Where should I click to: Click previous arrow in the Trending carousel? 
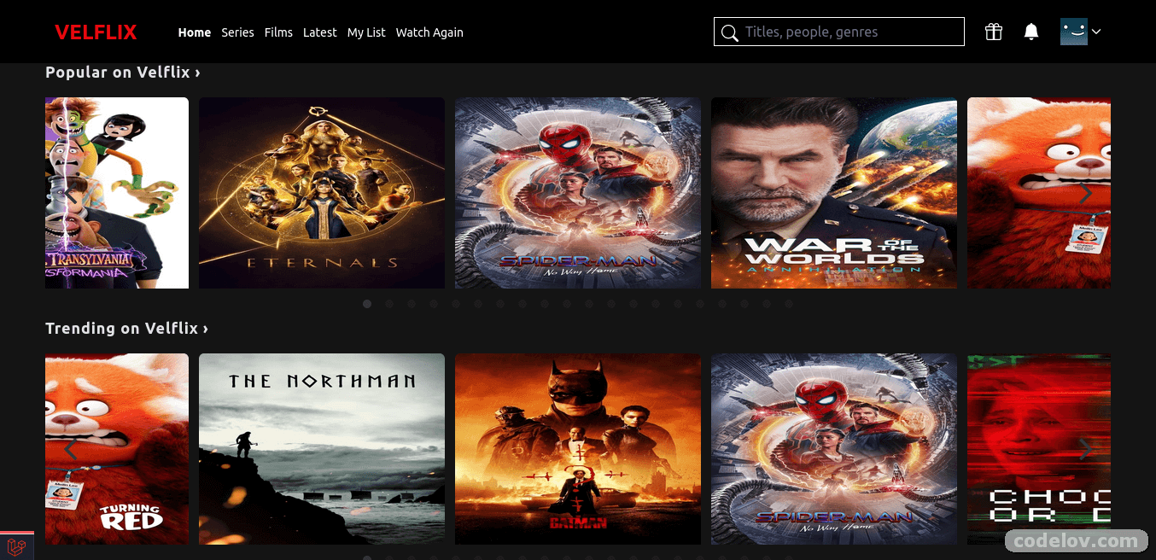[x=71, y=450]
